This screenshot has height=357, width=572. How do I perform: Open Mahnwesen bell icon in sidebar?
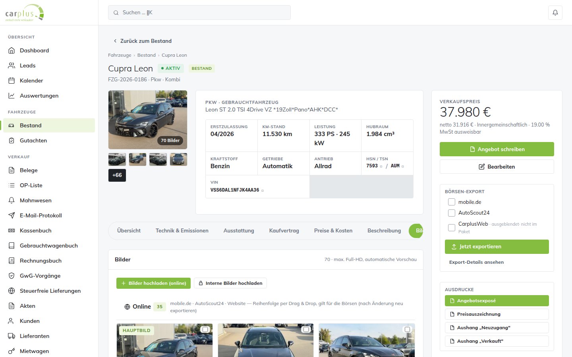12,200
